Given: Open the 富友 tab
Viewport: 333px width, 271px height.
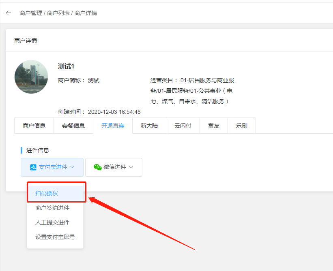Looking at the screenshot, I should click(214, 126).
